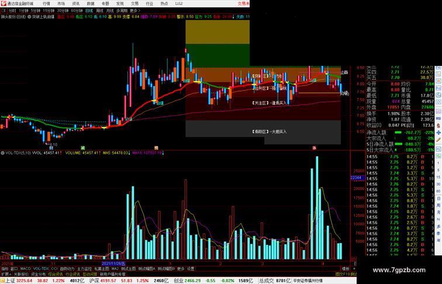
Task: Click the blue PS icon below the pencil
Action: click(x=438, y=149)
